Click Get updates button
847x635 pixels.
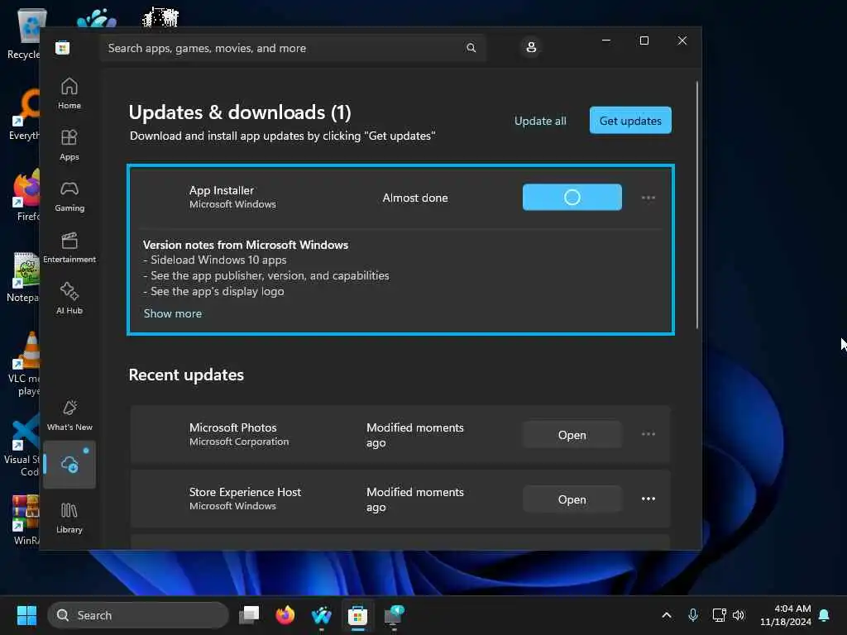click(630, 121)
